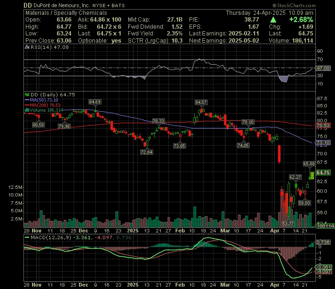Click the company name DuPont de Nemours, Inc.
Viewport: 335px width, 289px height.
(62, 5)
